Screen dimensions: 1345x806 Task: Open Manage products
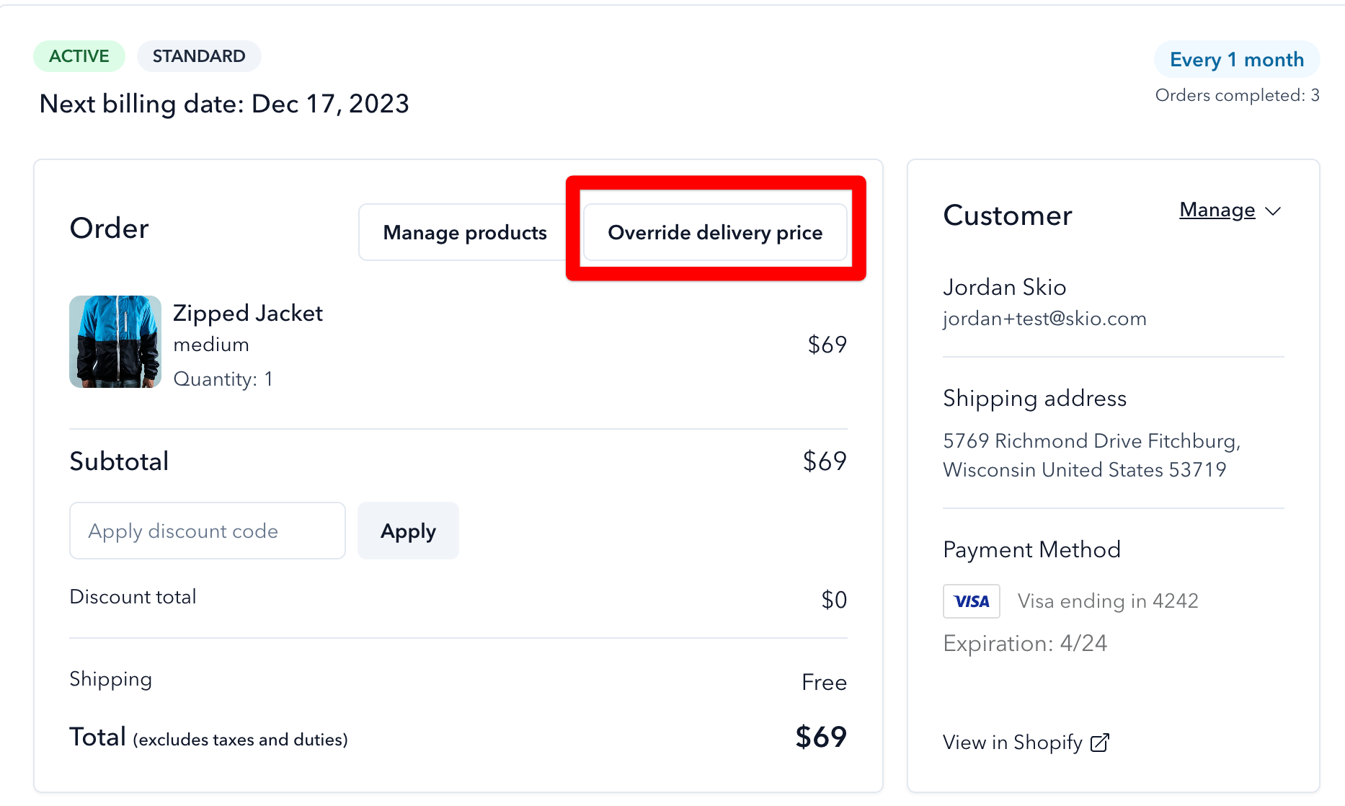[x=465, y=232]
